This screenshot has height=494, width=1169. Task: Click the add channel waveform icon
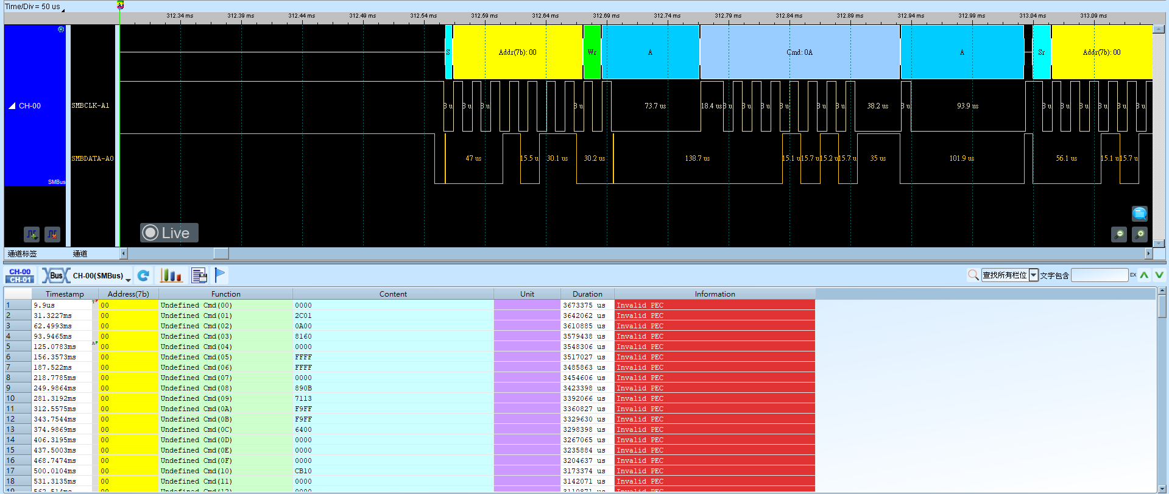[32, 234]
